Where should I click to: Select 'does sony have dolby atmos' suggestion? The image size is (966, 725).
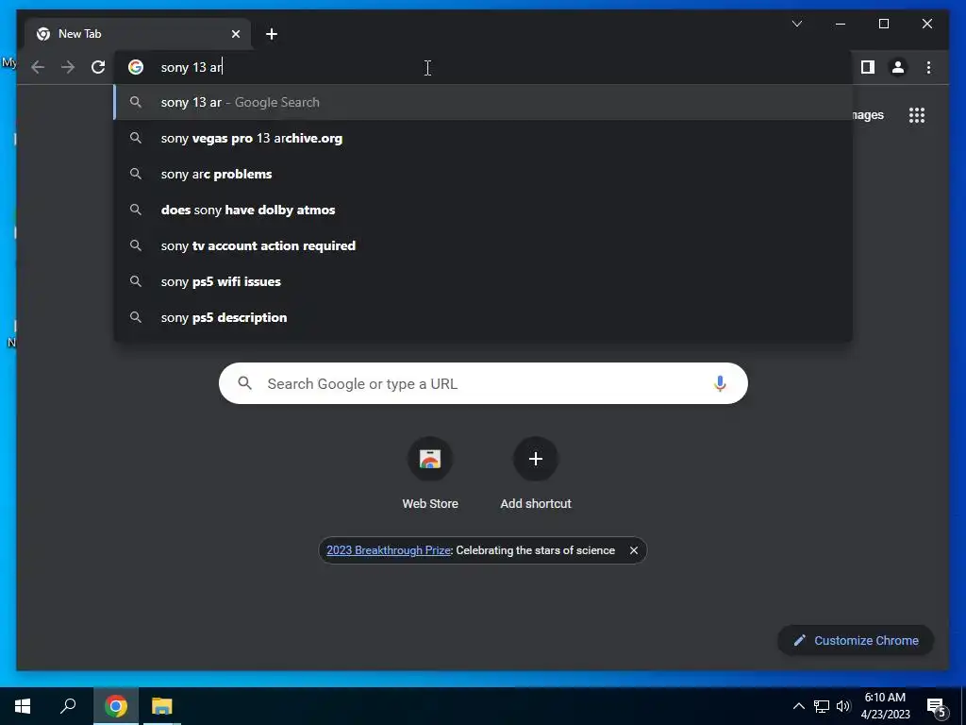pyautogui.click(x=483, y=210)
